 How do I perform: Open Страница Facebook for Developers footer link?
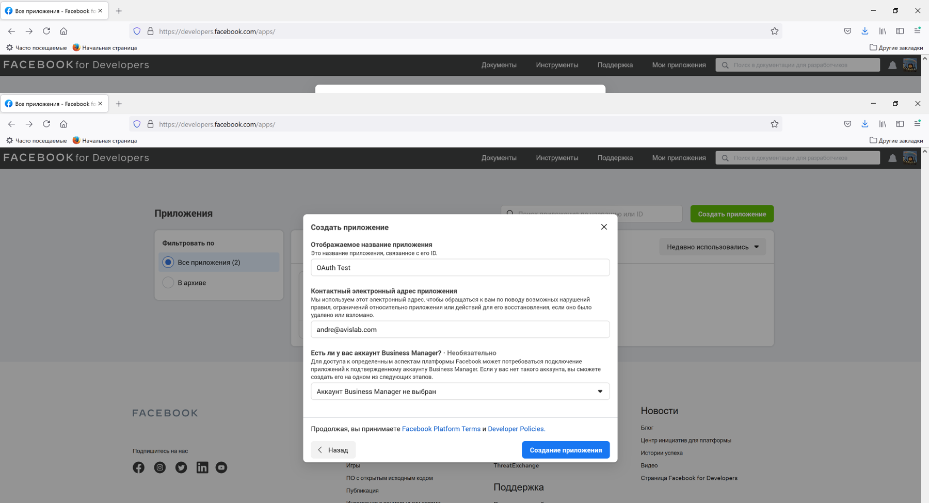point(688,478)
